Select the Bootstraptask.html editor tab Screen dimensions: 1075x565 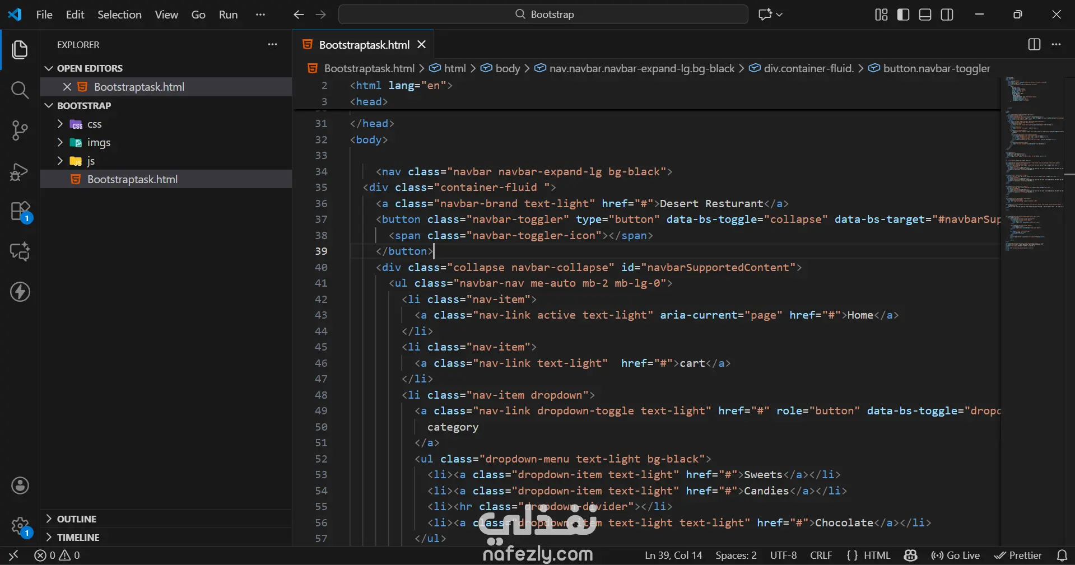click(364, 45)
